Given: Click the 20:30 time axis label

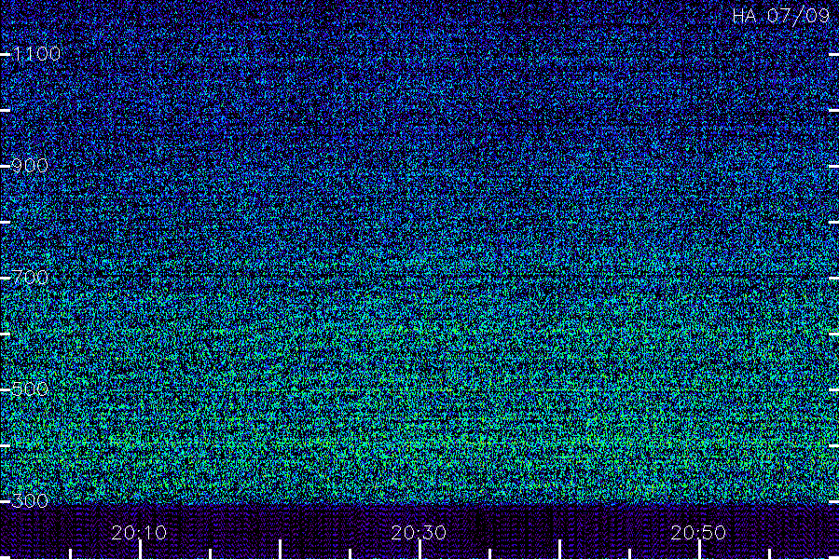Looking at the screenshot, I should click(x=419, y=533).
